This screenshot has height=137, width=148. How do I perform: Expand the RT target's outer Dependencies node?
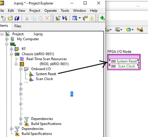[11, 129]
